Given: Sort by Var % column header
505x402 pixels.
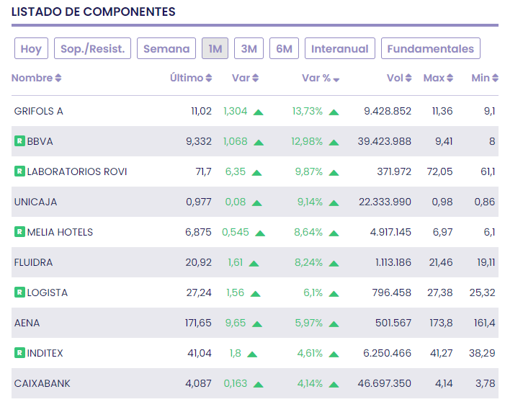Looking at the screenshot, I should [321, 78].
